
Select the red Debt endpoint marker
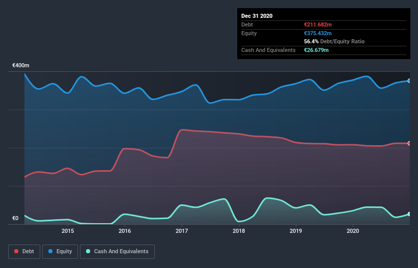point(409,143)
